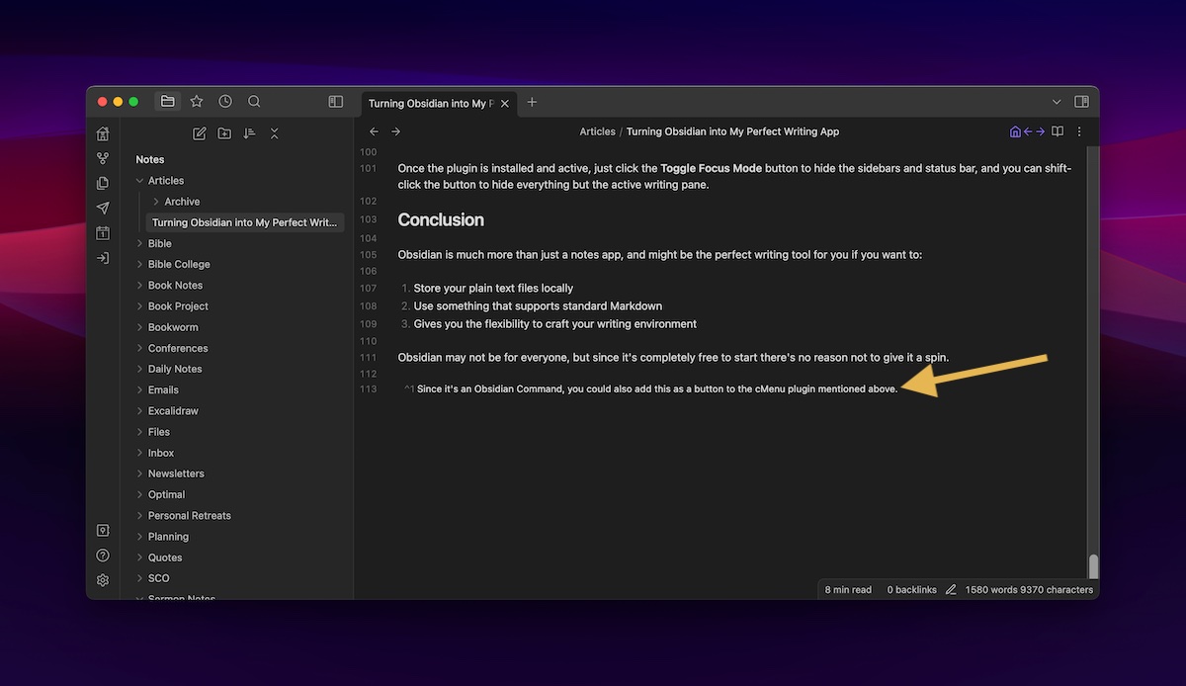This screenshot has height=686, width=1186.
Task: Collapse all folders in explorer
Action: point(274,133)
